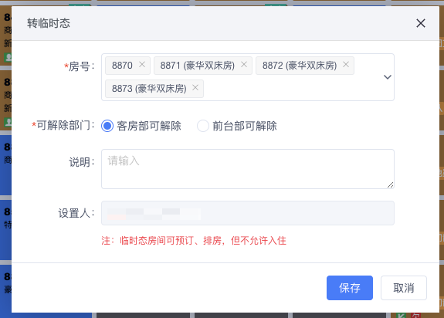Select the 前台部可解除 radio option
Viewport: 444px width, 318px height.
pyautogui.click(x=203, y=126)
